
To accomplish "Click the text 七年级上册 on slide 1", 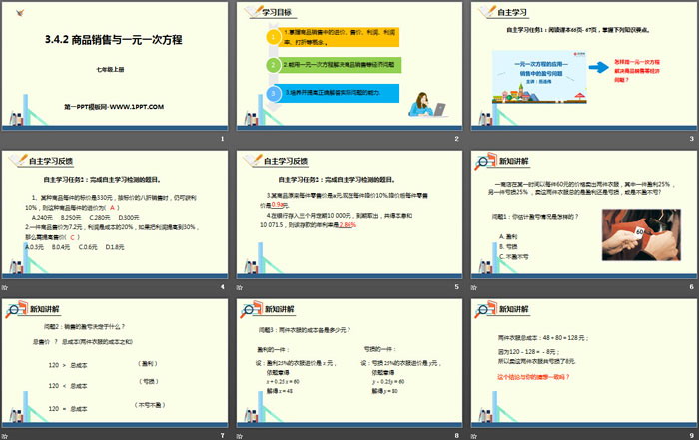I will click(x=110, y=70).
